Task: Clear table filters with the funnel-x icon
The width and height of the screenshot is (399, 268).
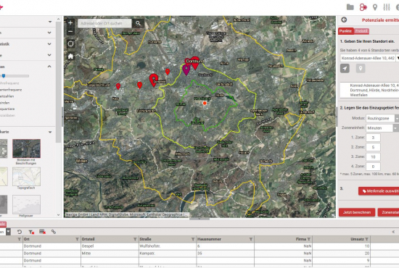Action: [x=31, y=232]
